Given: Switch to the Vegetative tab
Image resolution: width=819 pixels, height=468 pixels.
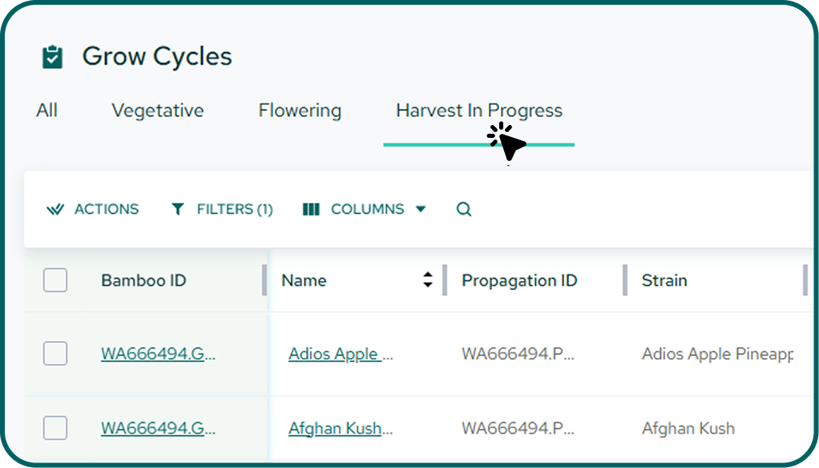Looking at the screenshot, I should tap(158, 111).
